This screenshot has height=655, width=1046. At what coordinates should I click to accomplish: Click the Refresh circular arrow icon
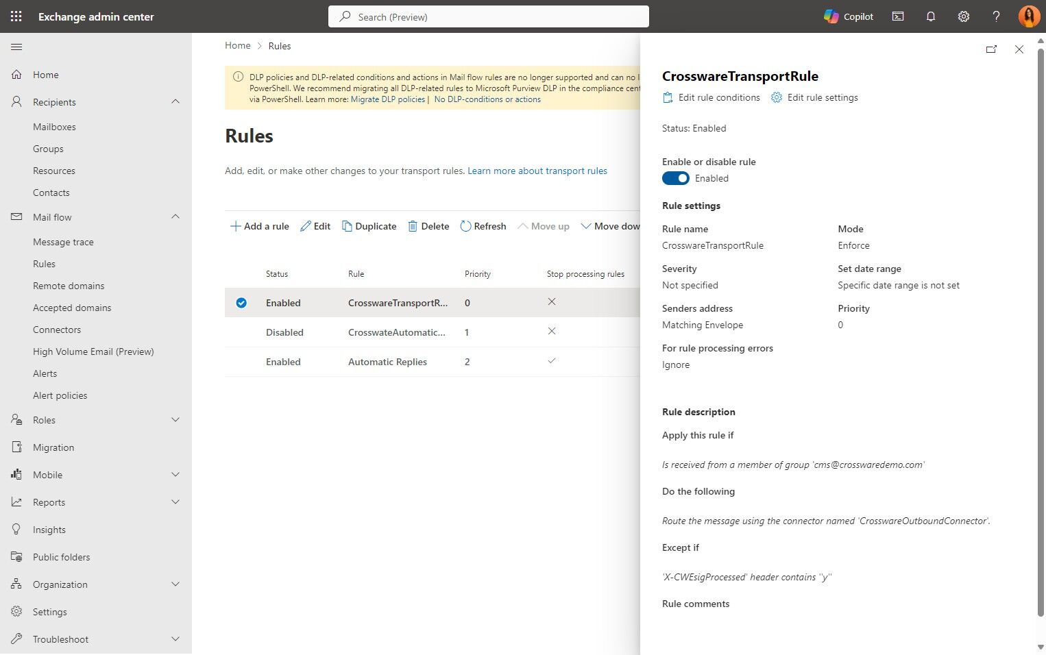coord(465,226)
